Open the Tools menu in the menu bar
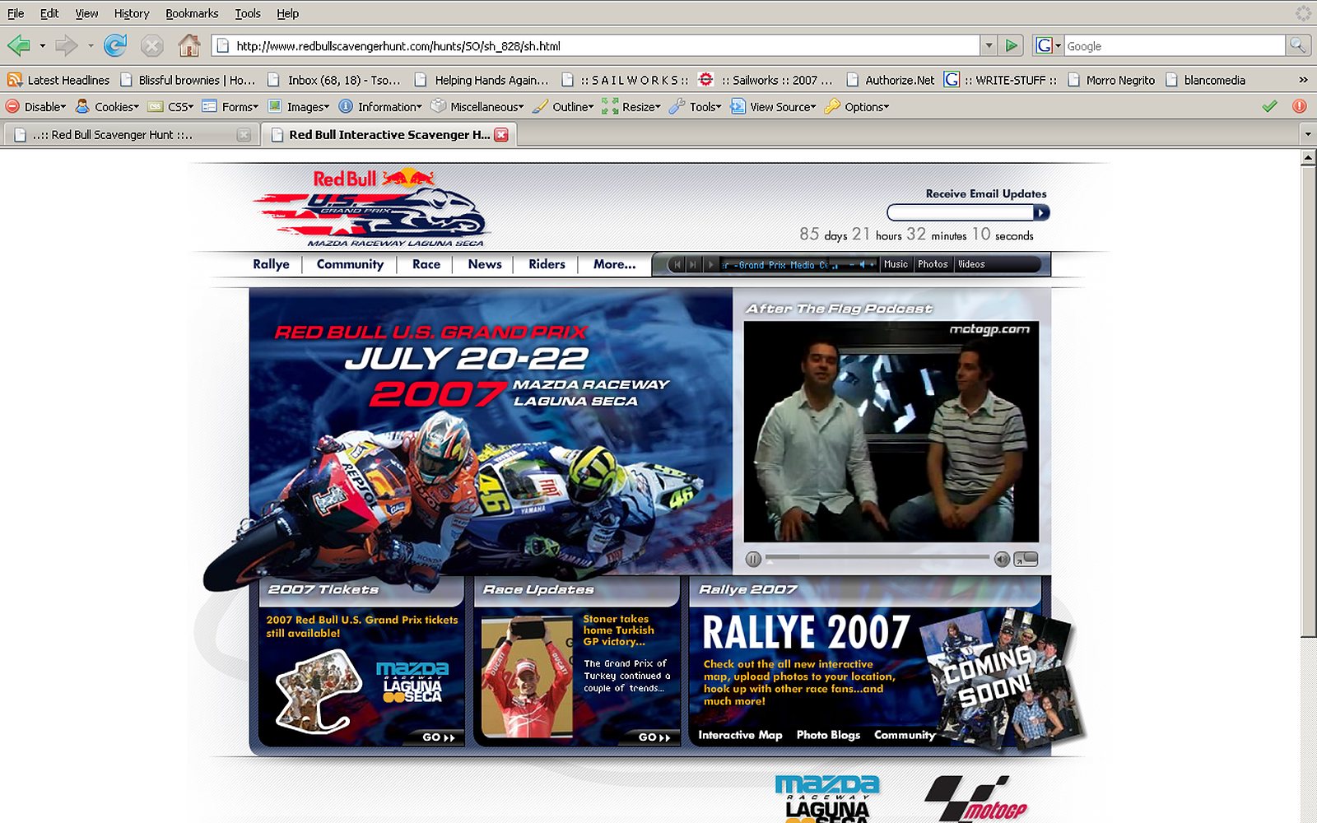1317x823 pixels. (248, 13)
